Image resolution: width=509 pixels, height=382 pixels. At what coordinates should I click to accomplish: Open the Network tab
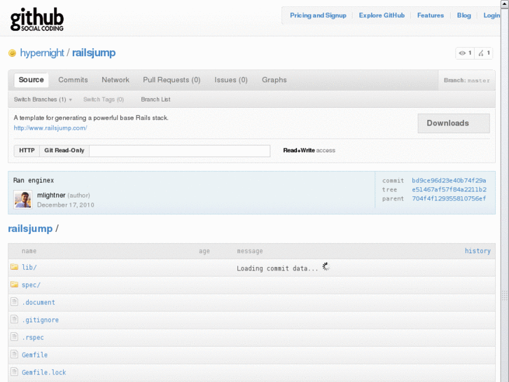tap(116, 80)
